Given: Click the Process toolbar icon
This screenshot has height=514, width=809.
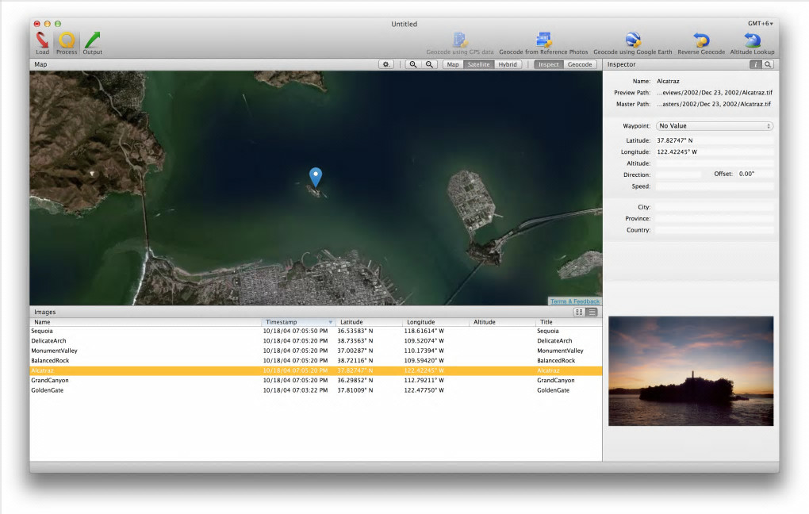Looking at the screenshot, I should click(x=67, y=40).
